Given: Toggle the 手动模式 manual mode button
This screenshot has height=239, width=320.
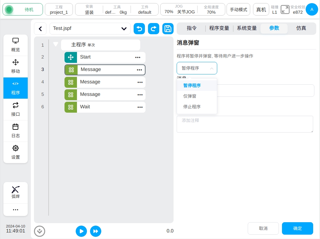Looking at the screenshot, I should [x=238, y=10].
